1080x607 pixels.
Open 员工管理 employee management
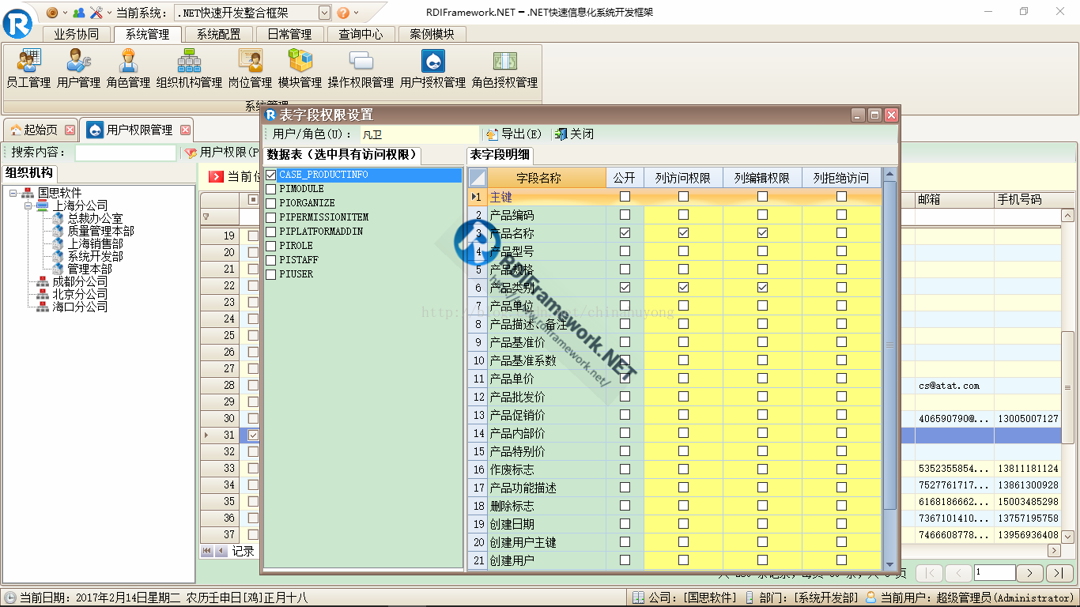click(x=28, y=68)
